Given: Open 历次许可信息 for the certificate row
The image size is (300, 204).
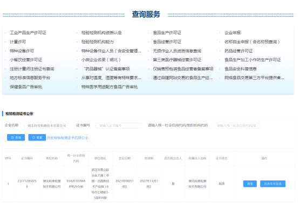Looking at the screenshot, I should (x=272, y=184).
